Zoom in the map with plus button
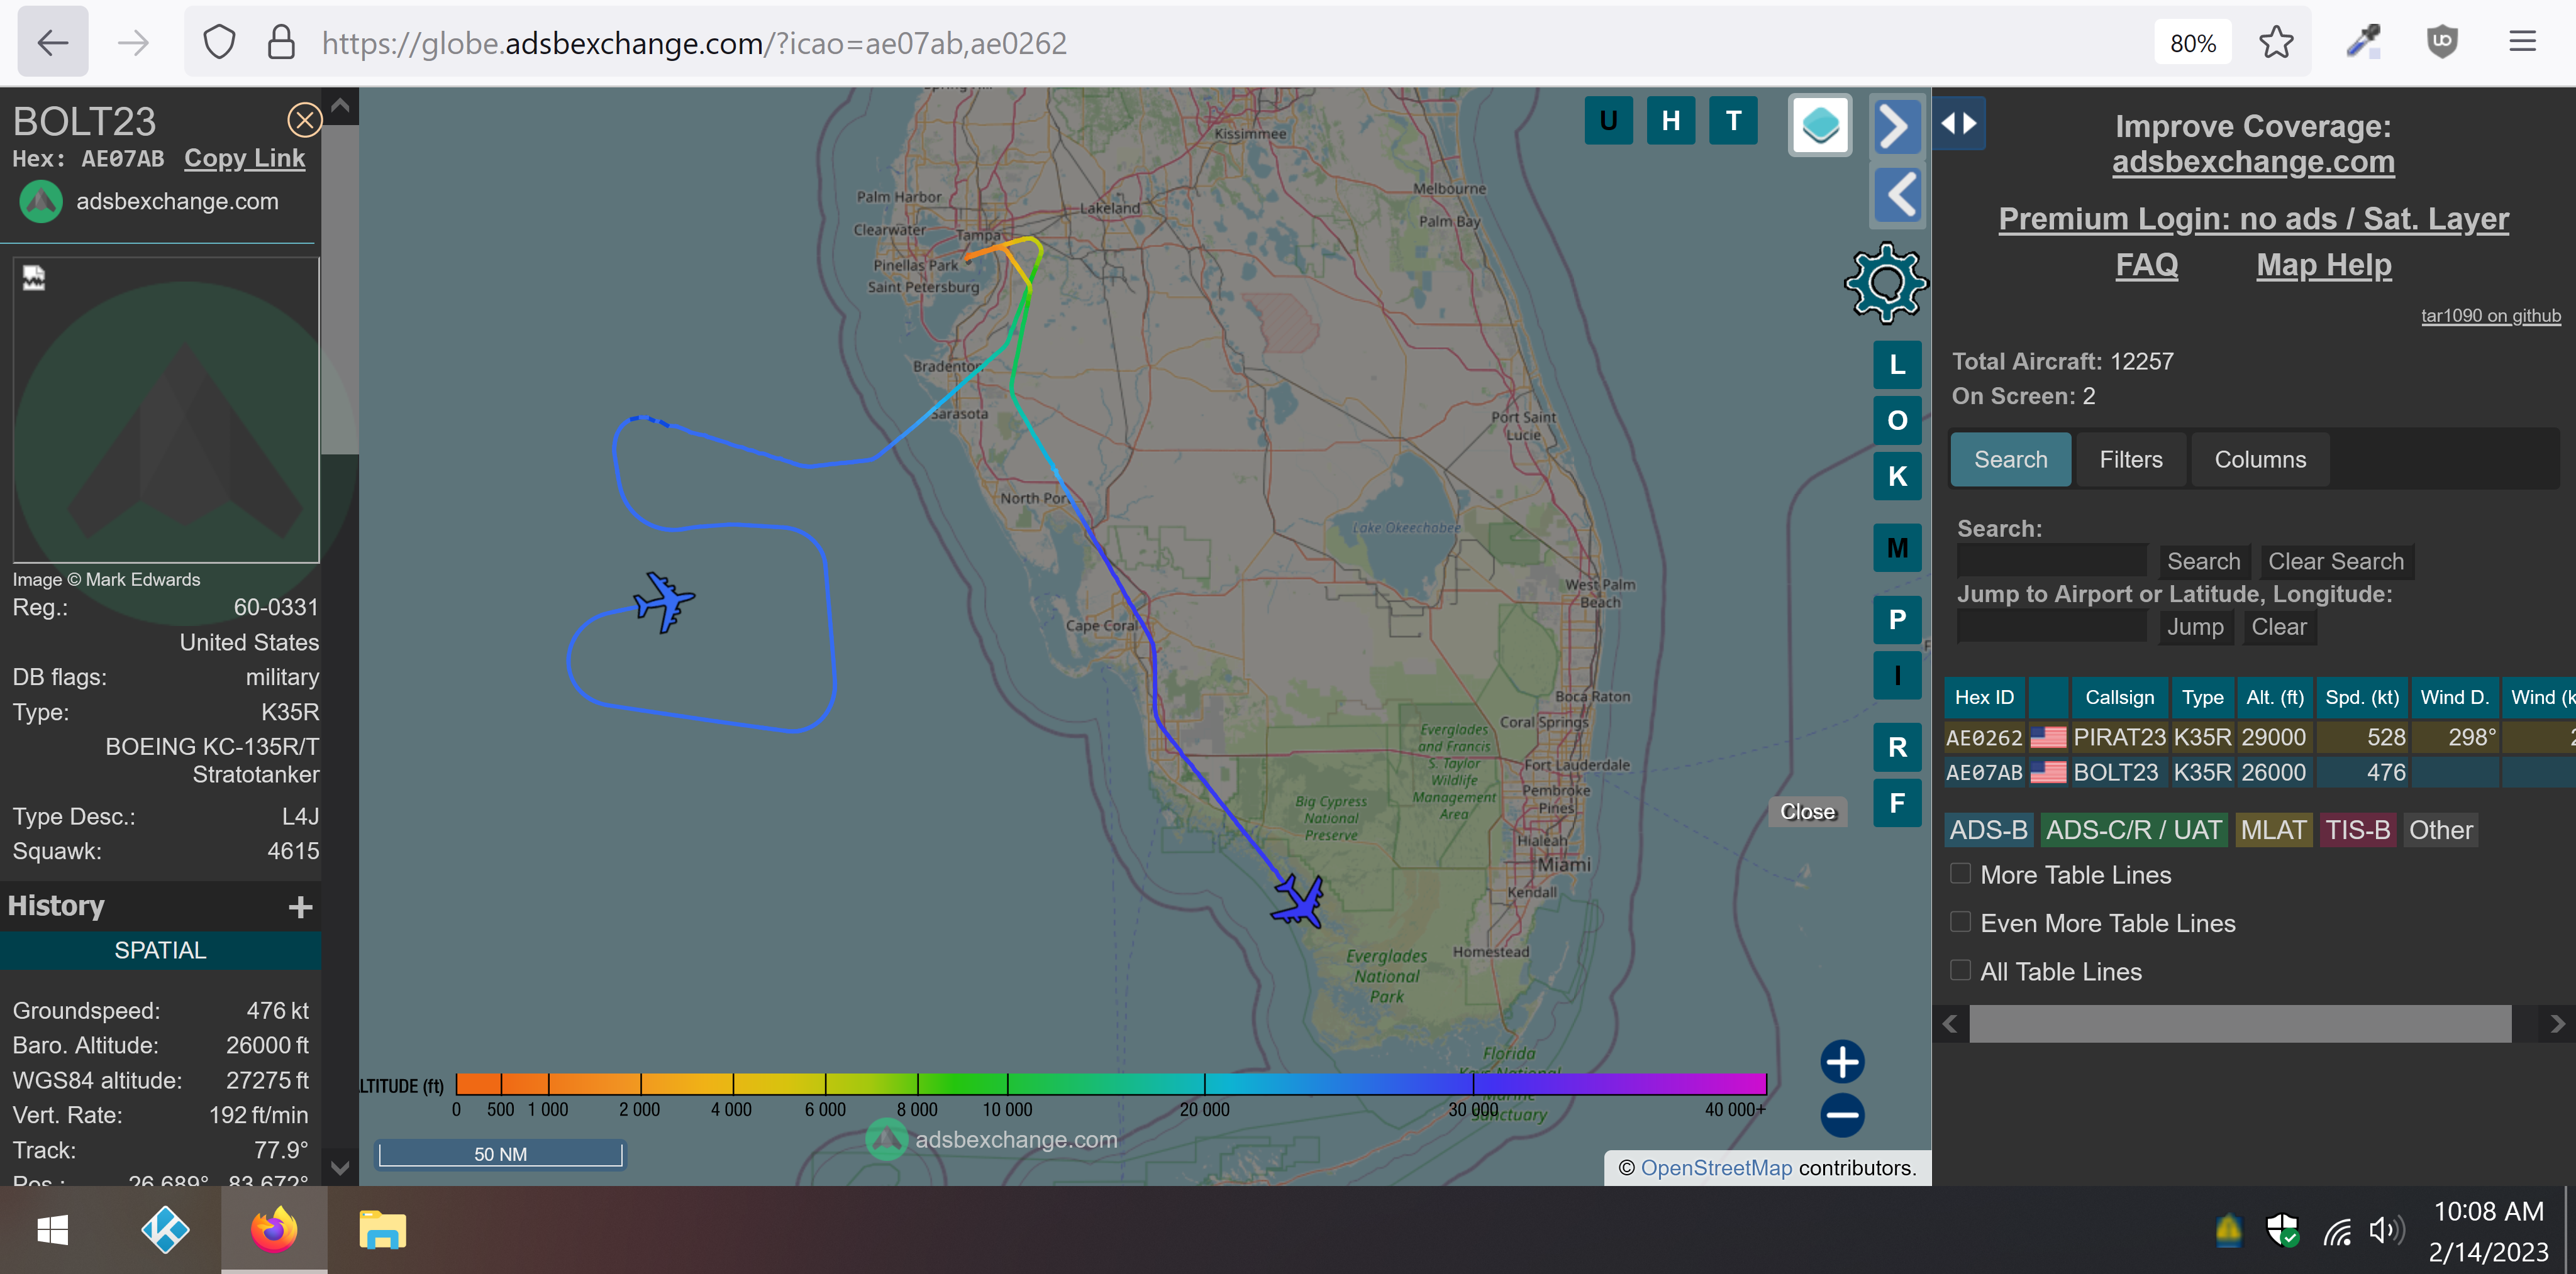 (1842, 1061)
